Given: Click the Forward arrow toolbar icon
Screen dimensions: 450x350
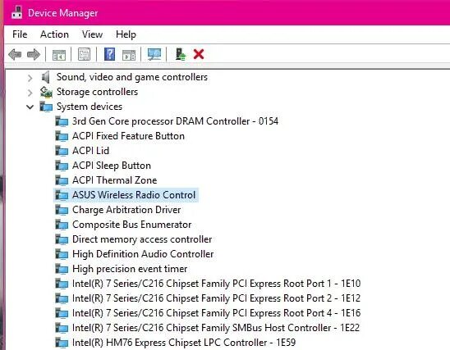Looking at the screenshot, I should [x=34, y=54].
